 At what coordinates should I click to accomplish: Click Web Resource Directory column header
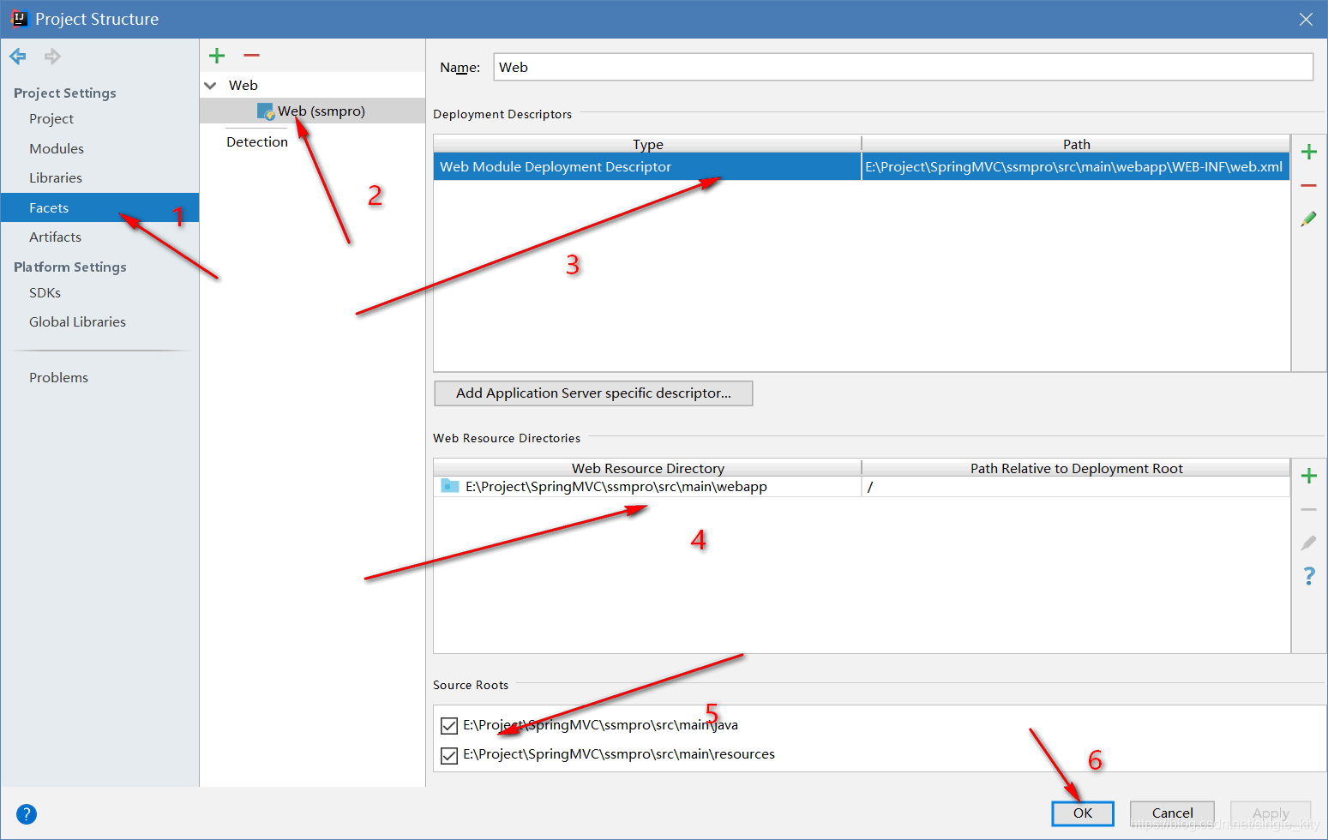click(x=648, y=468)
